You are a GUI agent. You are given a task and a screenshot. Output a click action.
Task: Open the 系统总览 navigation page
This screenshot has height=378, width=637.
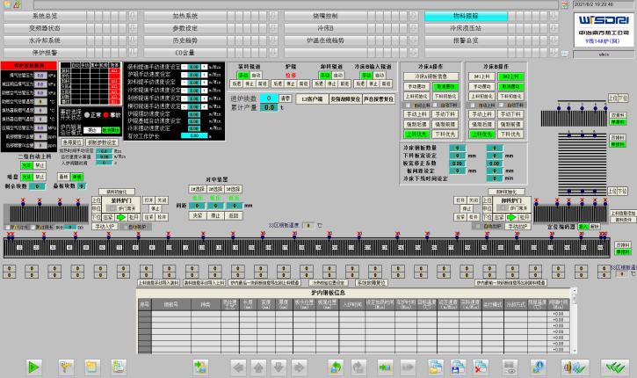(45, 16)
